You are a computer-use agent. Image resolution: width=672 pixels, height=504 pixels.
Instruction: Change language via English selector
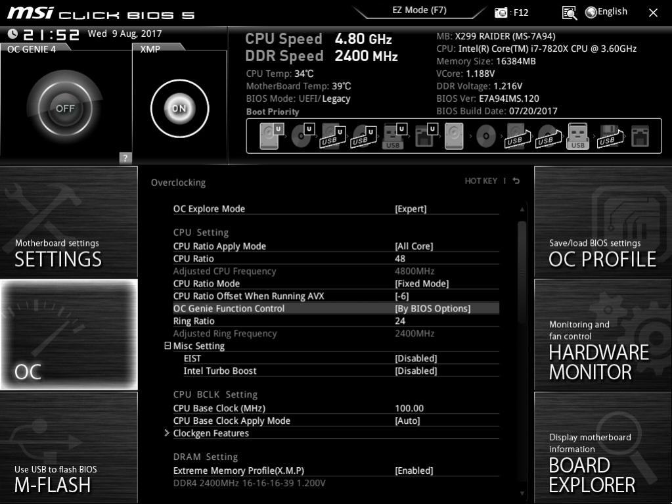point(606,12)
